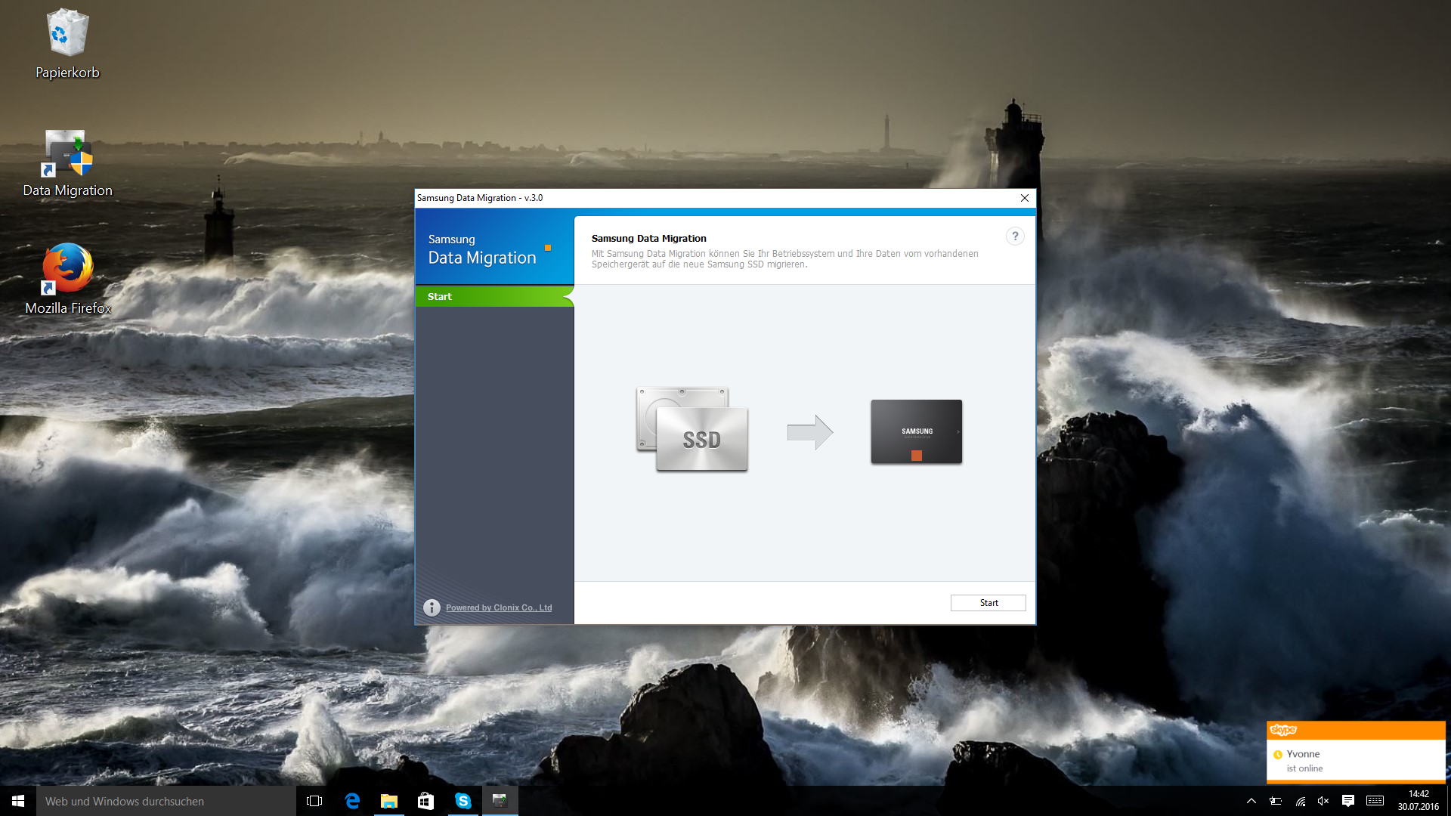Select the Start step in sidebar
The height and width of the screenshot is (816, 1451).
click(494, 297)
